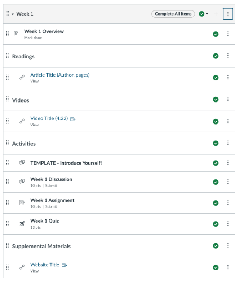Click the external link icon next to Website Title
This screenshot has height=283, width=239.
coord(64,265)
